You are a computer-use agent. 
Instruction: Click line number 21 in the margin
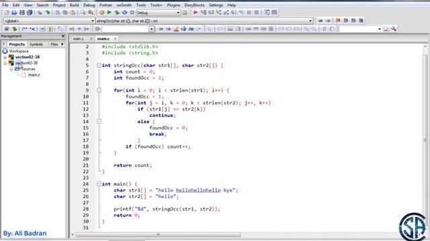pyautogui.click(x=85, y=165)
